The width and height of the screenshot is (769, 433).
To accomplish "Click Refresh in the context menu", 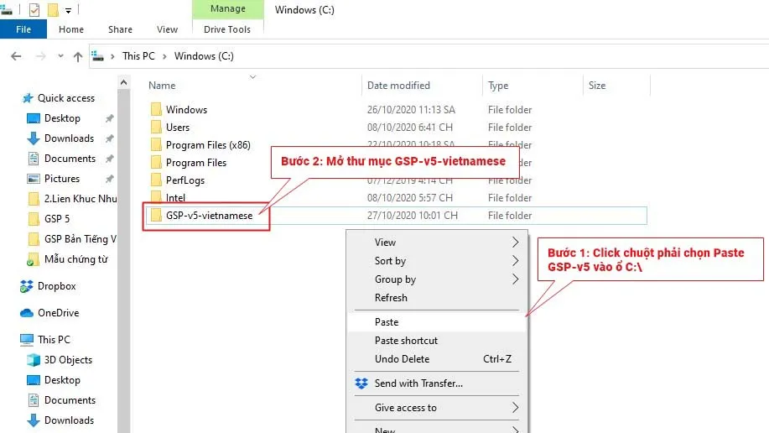I will (391, 298).
